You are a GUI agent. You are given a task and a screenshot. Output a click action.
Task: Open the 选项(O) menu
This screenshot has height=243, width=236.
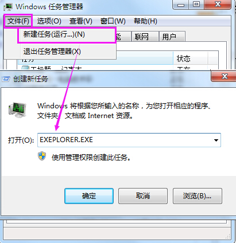coord(49,21)
